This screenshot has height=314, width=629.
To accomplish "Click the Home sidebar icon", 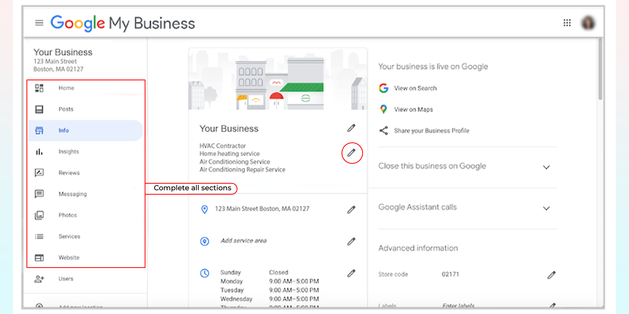I will pos(41,88).
